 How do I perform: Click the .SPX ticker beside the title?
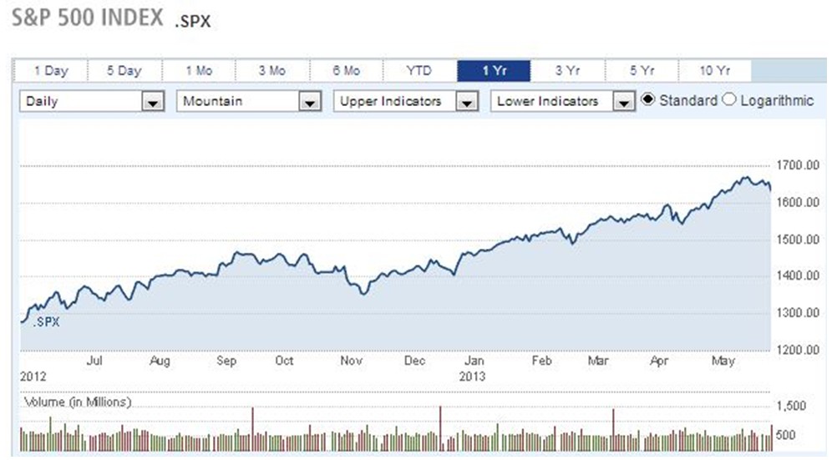point(193,22)
